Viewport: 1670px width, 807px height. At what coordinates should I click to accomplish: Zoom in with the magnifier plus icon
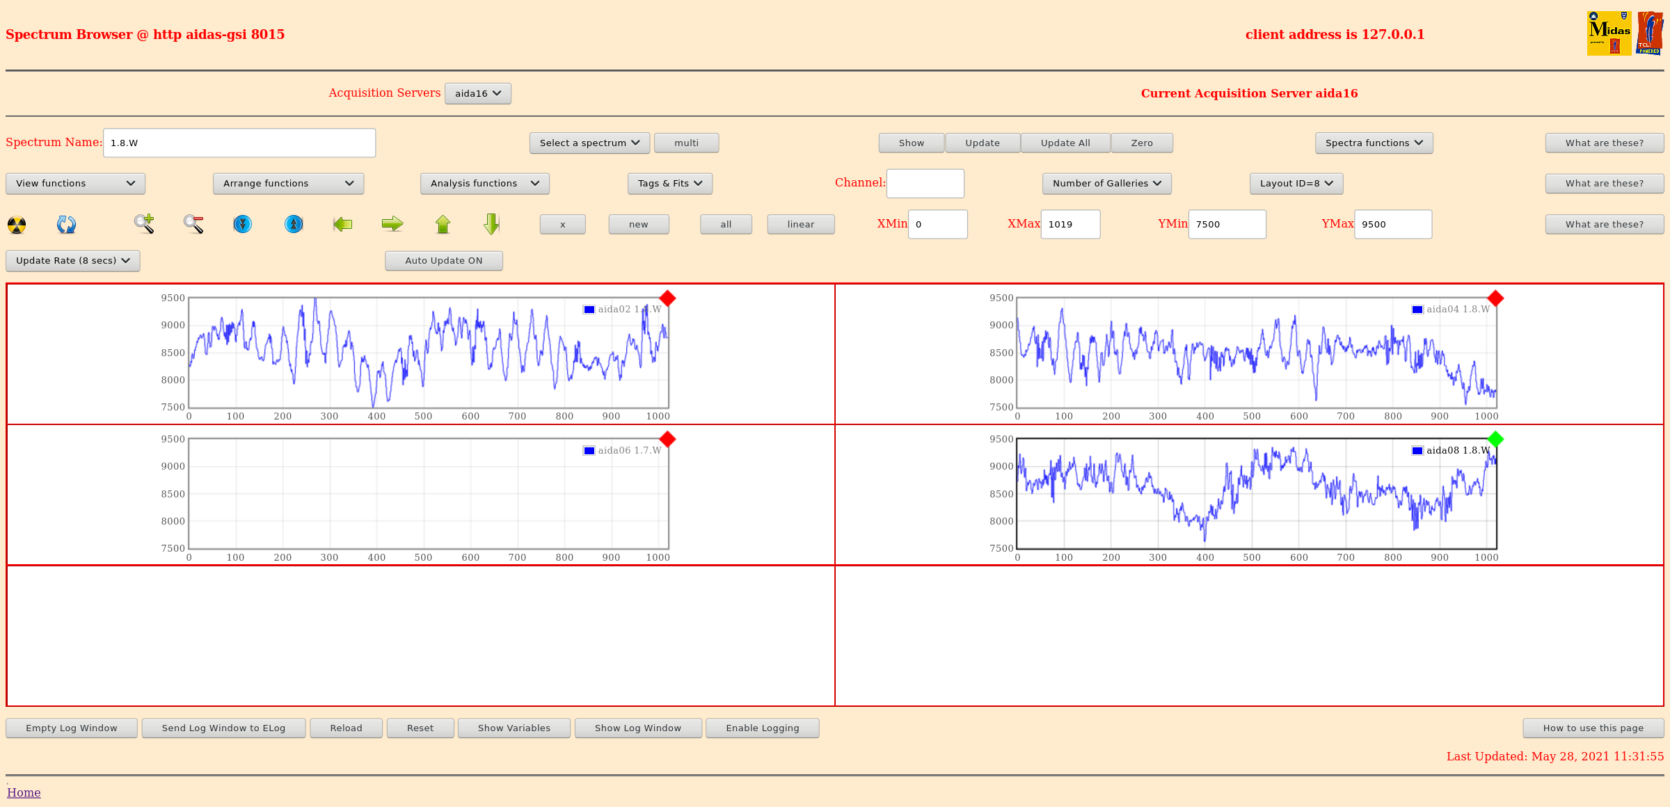click(144, 224)
